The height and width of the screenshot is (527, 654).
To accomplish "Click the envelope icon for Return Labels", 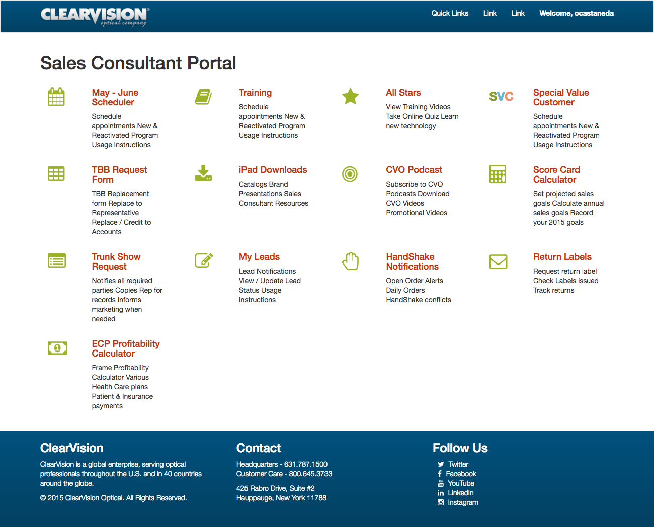I will 498,261.
